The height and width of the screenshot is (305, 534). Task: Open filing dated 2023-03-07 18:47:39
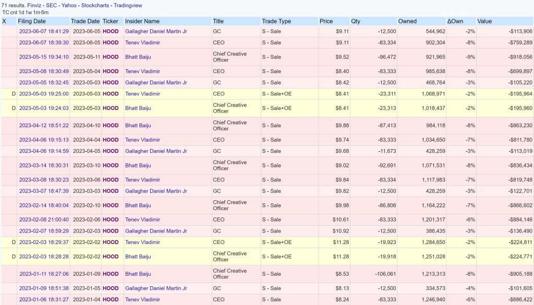[x=44, y=191]
